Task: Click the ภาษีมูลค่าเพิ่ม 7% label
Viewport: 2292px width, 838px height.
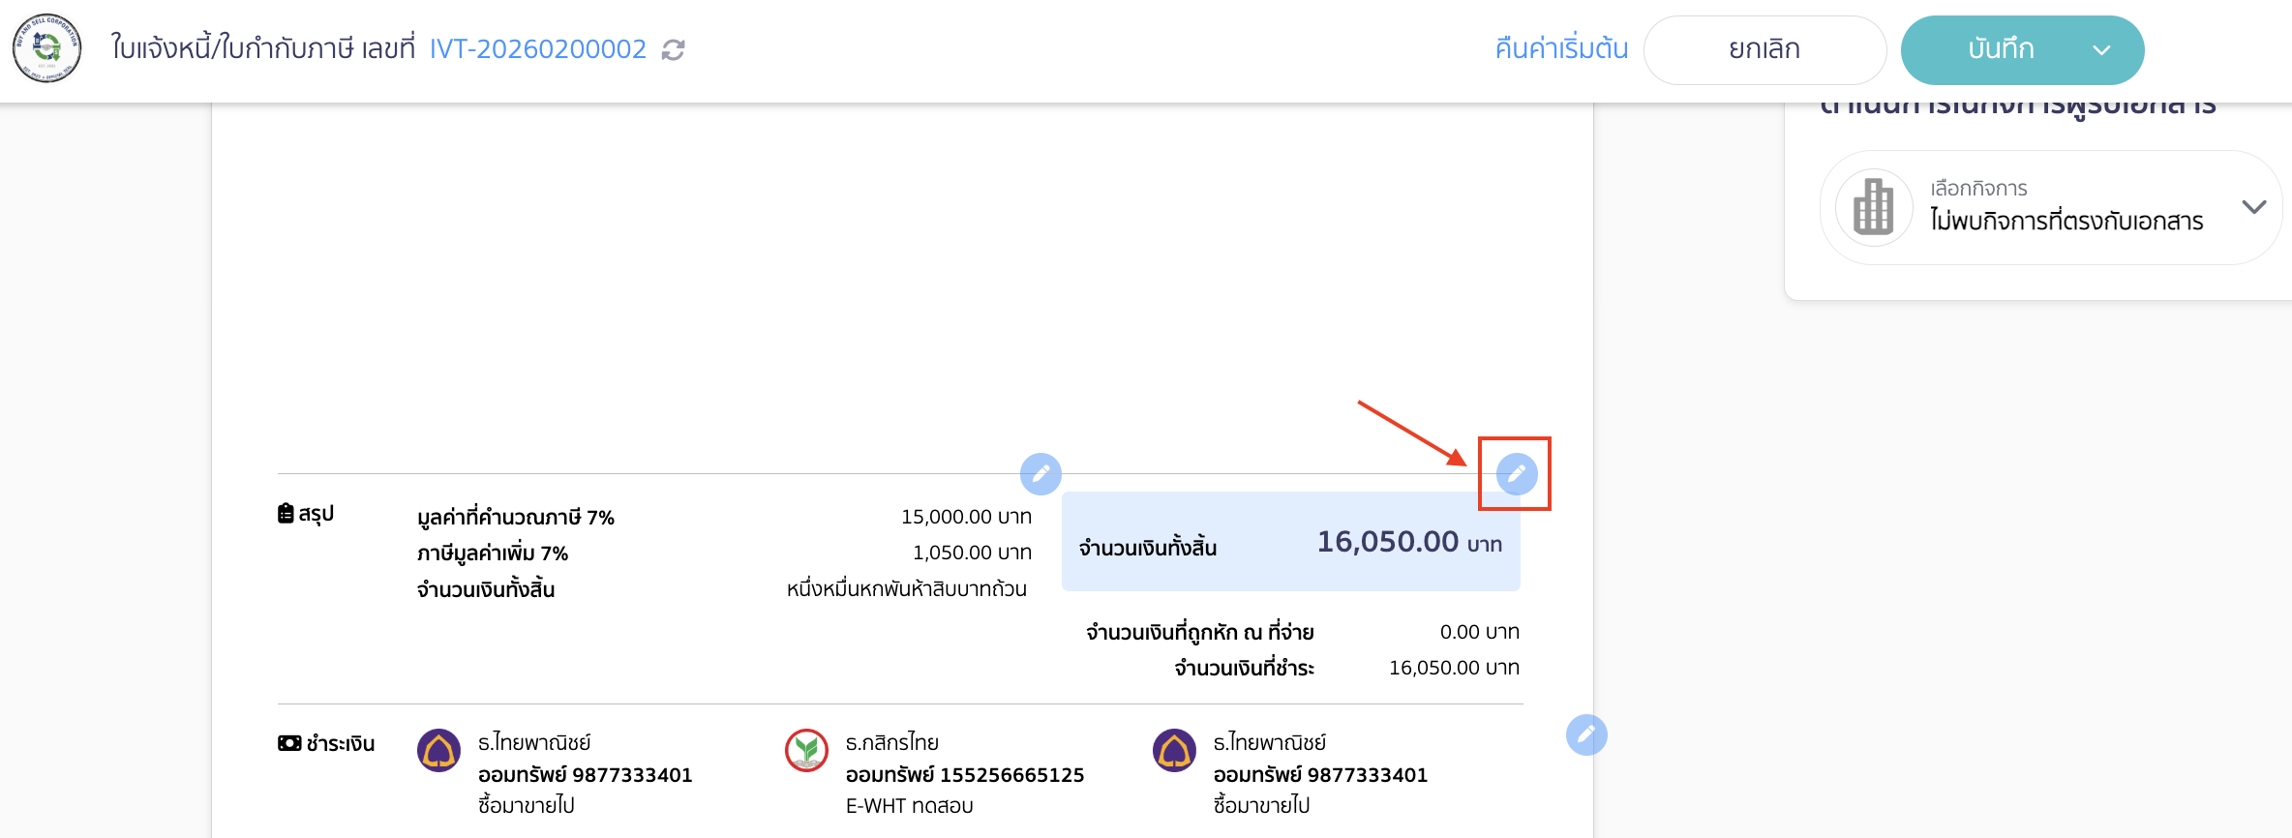Action: pyautogui.click(x=493, y=553)
